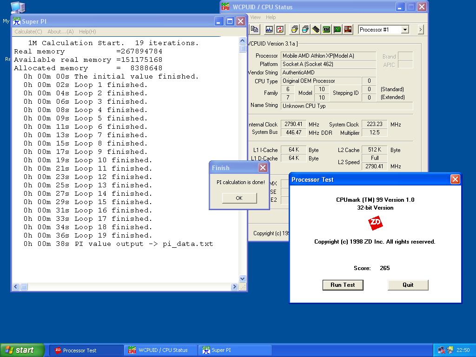Image resolution: width=476 pixels, height=357 pixels.
Task: Click Super PI horizontal scroll right arrow
Action: [234, 286]
